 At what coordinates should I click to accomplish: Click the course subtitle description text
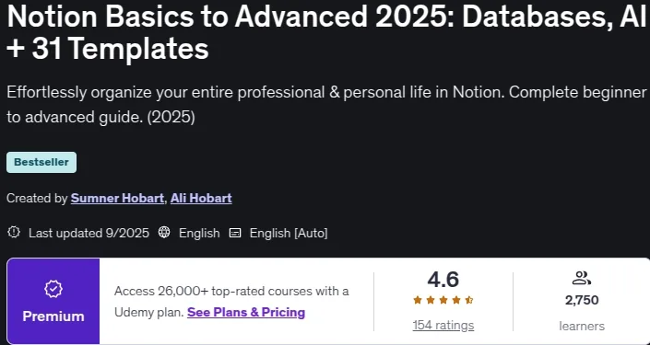pyautogui.click(x=326, y=105)
